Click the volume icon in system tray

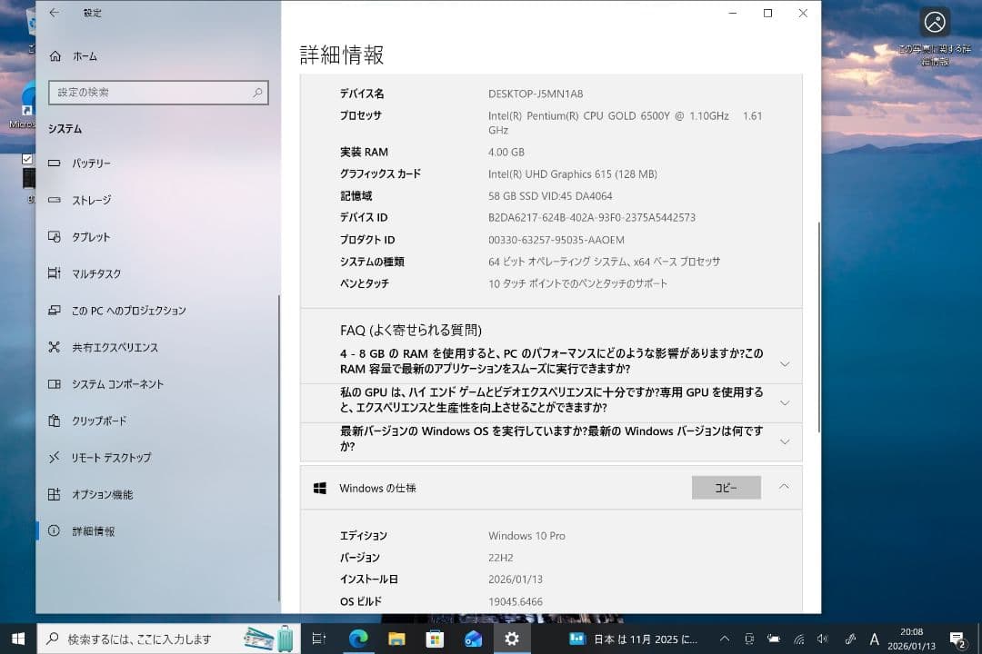coord(821,637)
